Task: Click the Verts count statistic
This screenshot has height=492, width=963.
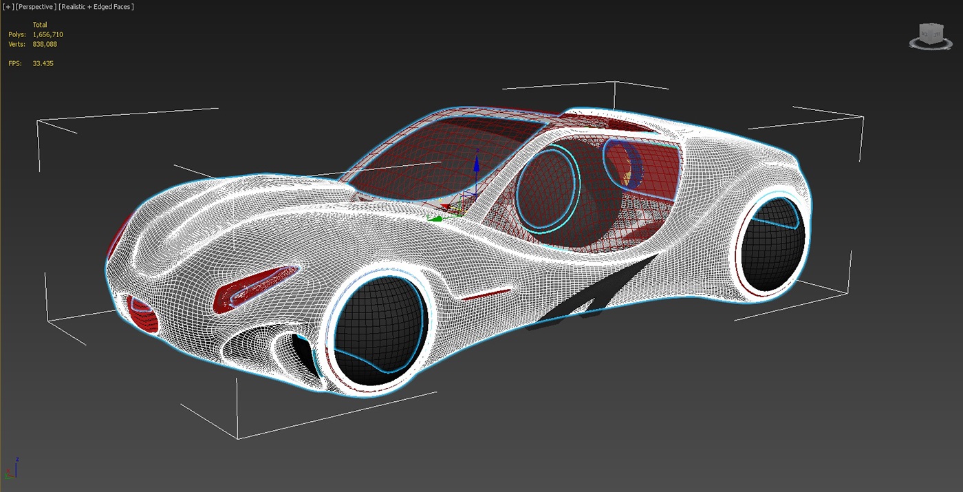Action: pyautogui.click(x=44, y=44)
